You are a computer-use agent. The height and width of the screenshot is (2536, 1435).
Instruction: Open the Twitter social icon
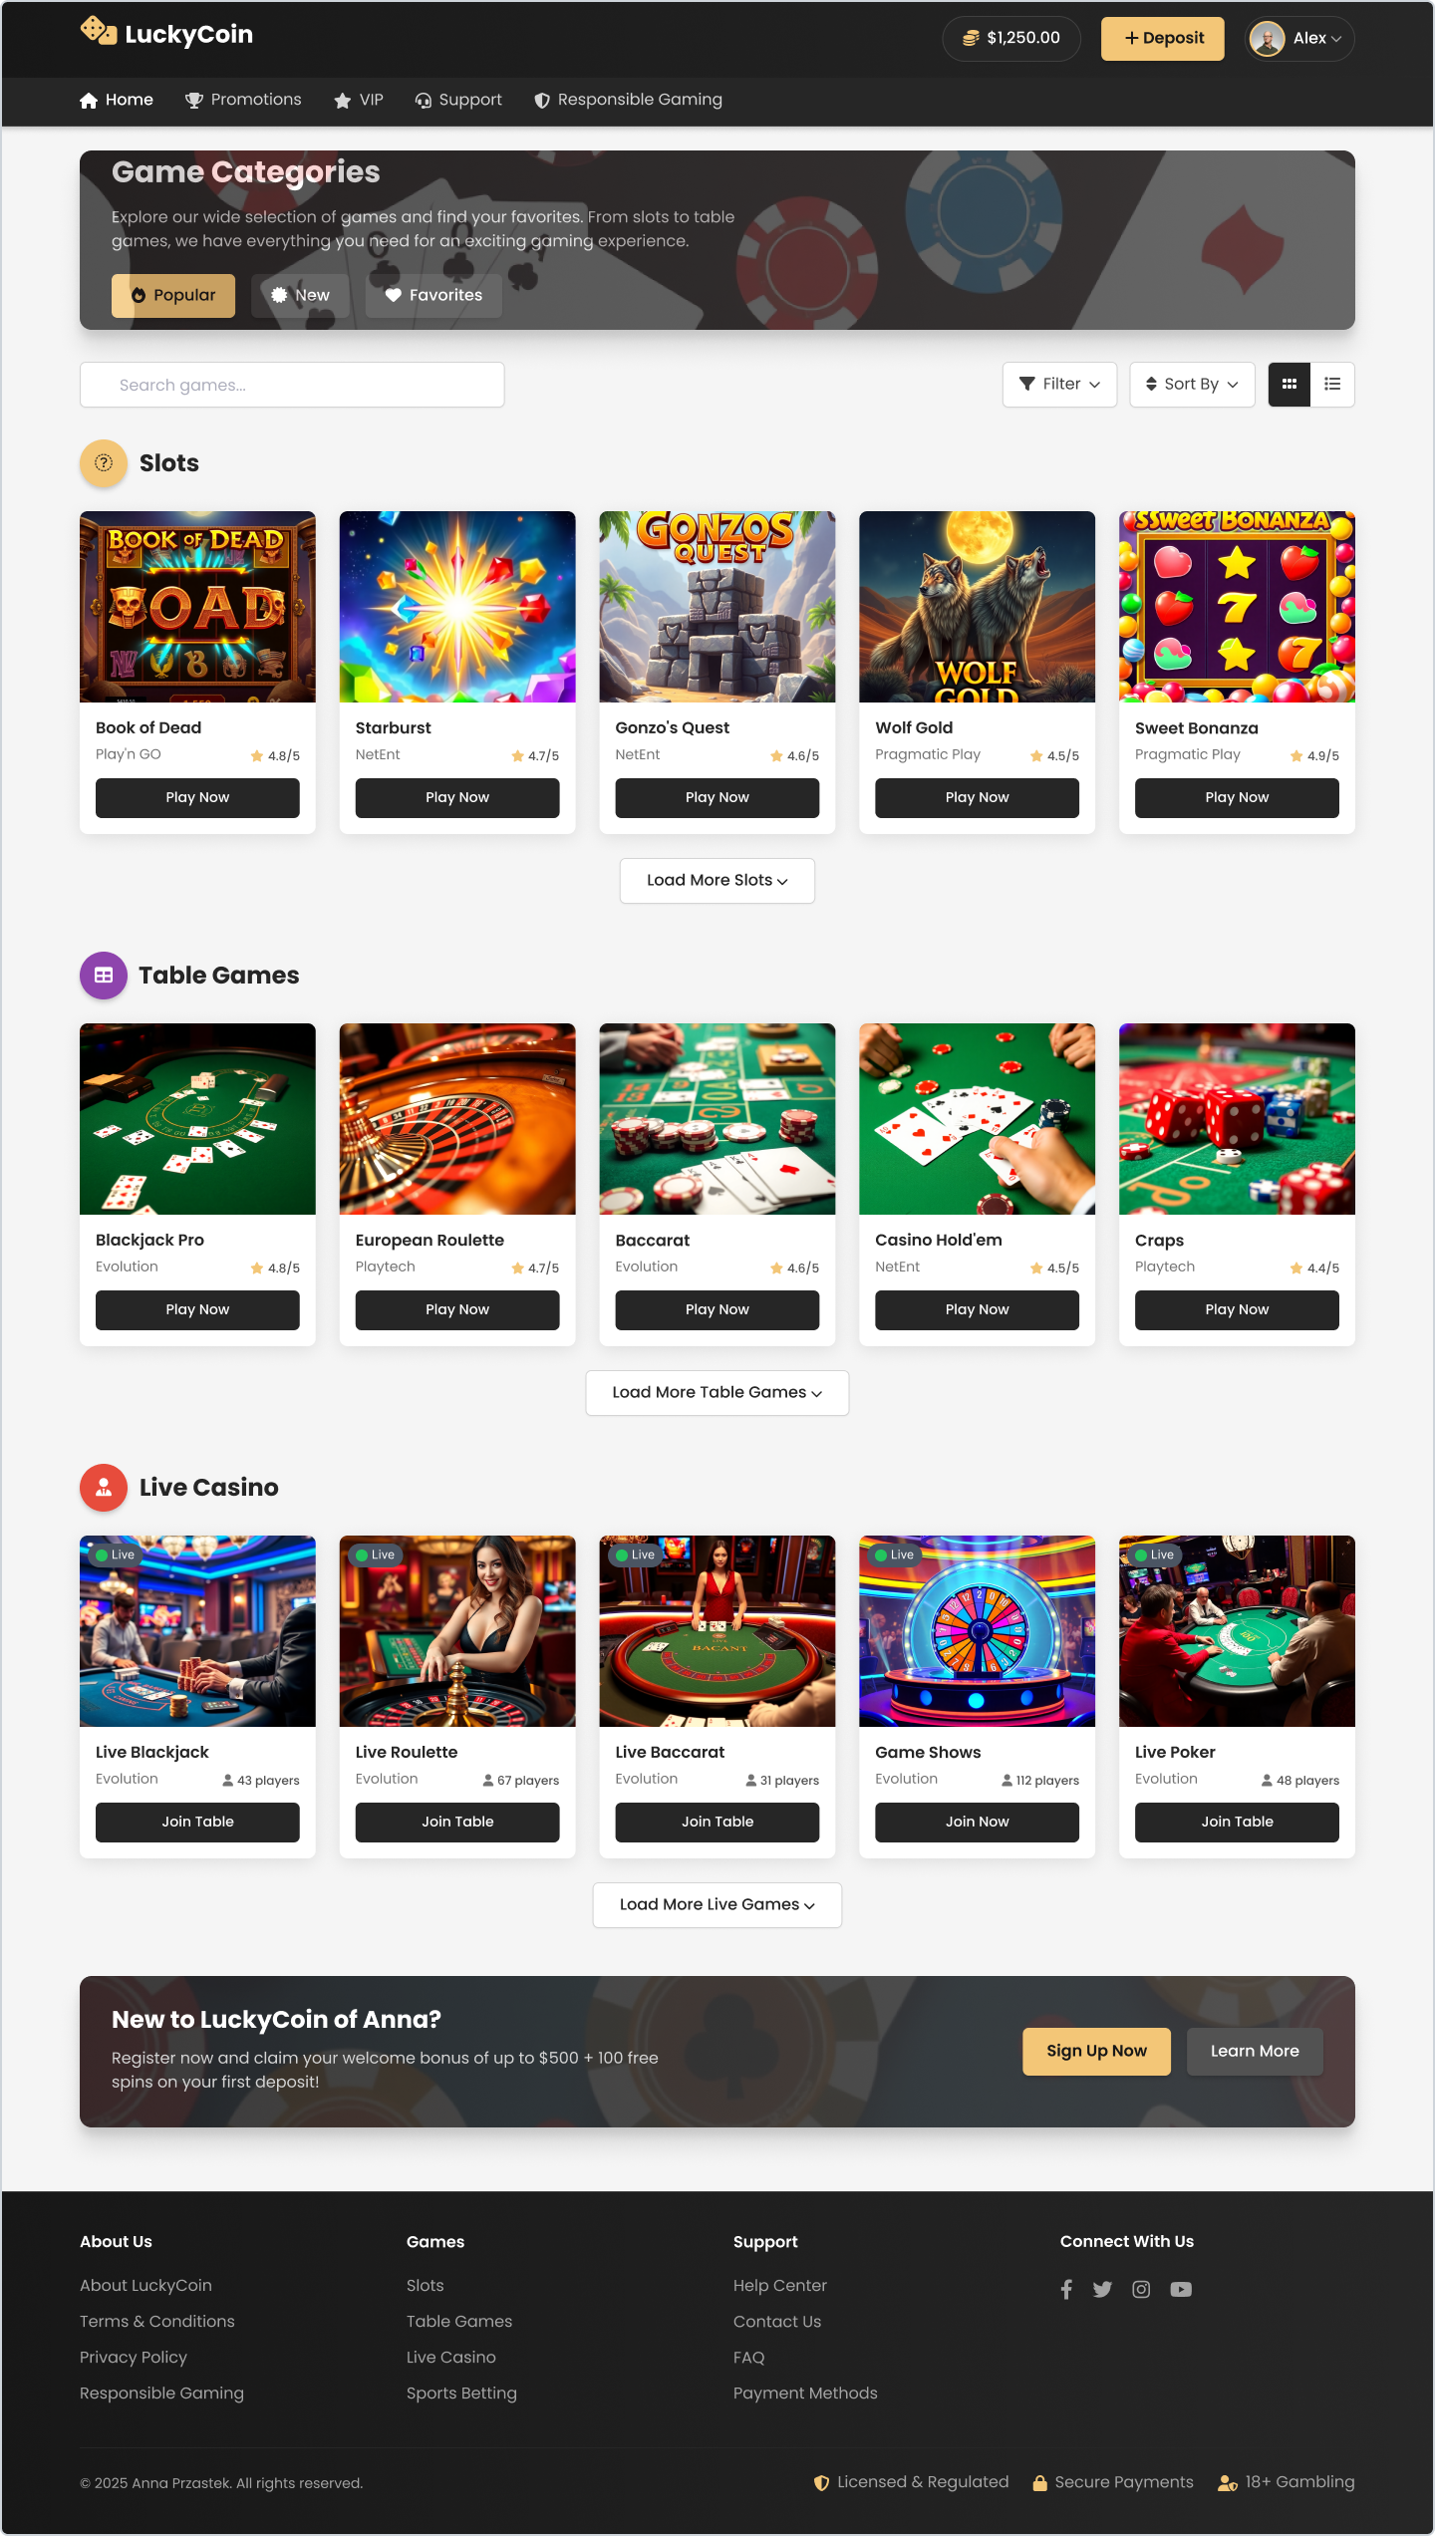[1102, 2289]
